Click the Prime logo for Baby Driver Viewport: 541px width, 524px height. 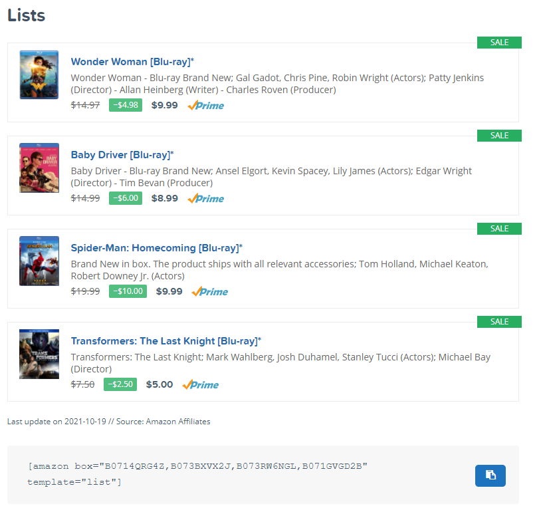coord(205,198)
